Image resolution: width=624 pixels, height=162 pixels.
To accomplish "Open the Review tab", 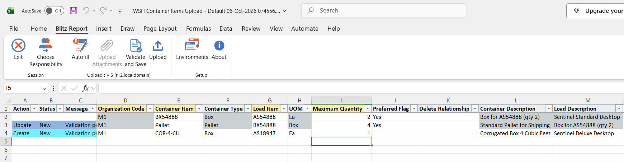I will pyautogui.click(x=251, y=29).
